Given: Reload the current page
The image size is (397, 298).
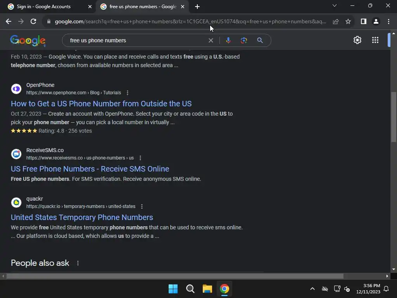Looking at the screenshot, I should 33,22.
